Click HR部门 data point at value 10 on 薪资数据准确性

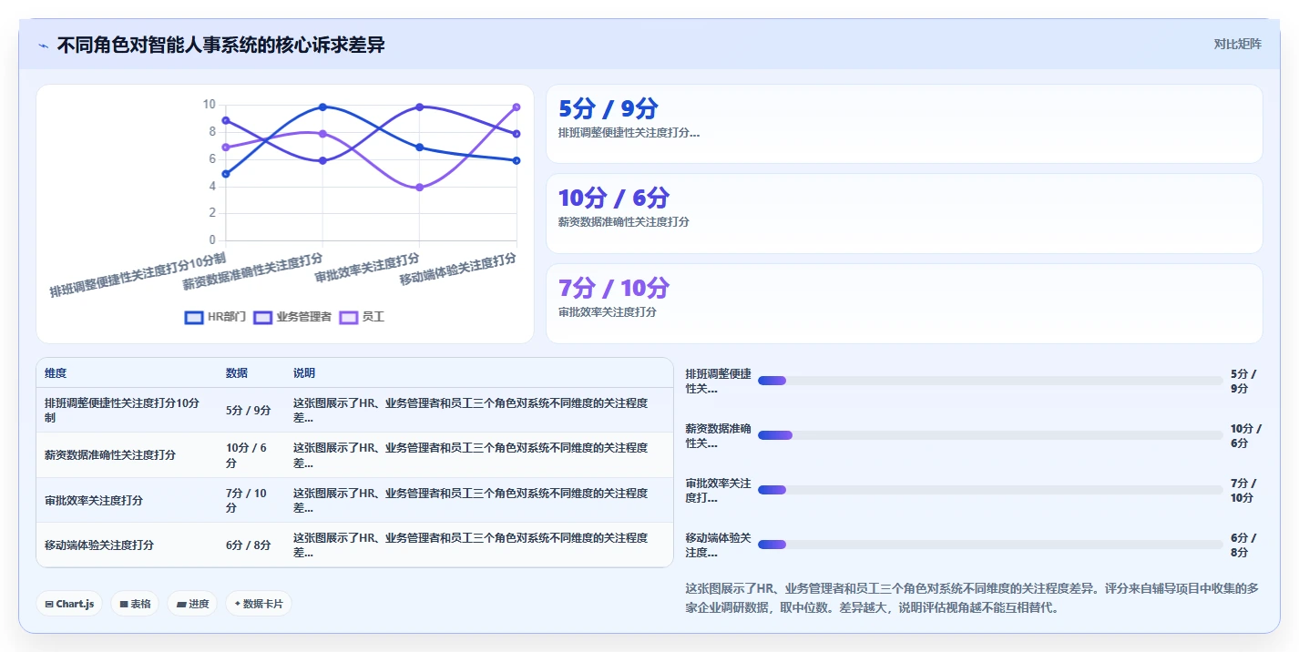pos(322,107)
